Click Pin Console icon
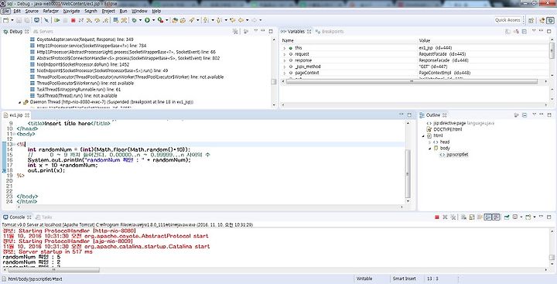This screenshot has height=284, width=557. [507, 217]
